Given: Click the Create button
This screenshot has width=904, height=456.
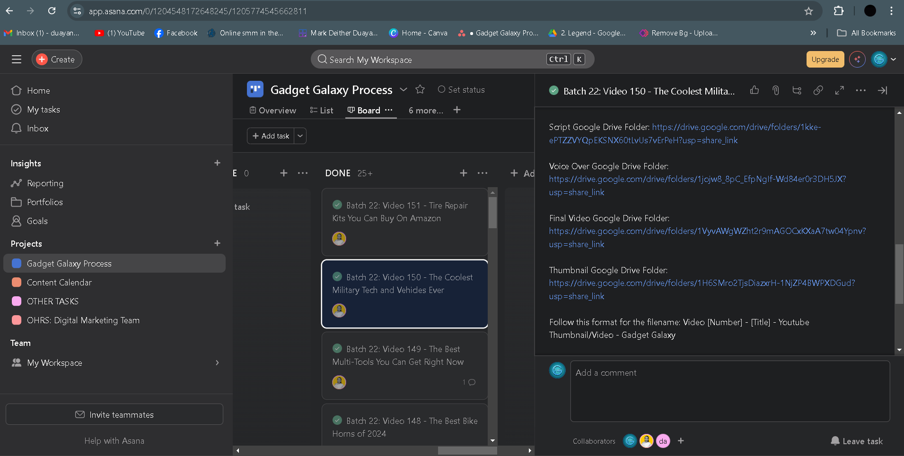Looking at the screenshot, I should click(x=57, y=60).
